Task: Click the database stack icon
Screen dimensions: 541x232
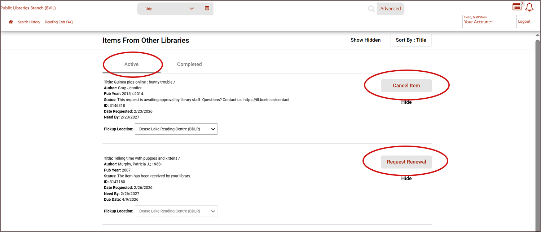Action: point(207,9)
